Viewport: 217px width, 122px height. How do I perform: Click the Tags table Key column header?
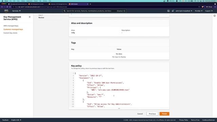click(73, 49)
